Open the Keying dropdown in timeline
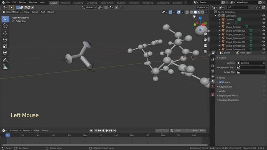Viewport: 267px width, 150px height. (x=27, y=130)
